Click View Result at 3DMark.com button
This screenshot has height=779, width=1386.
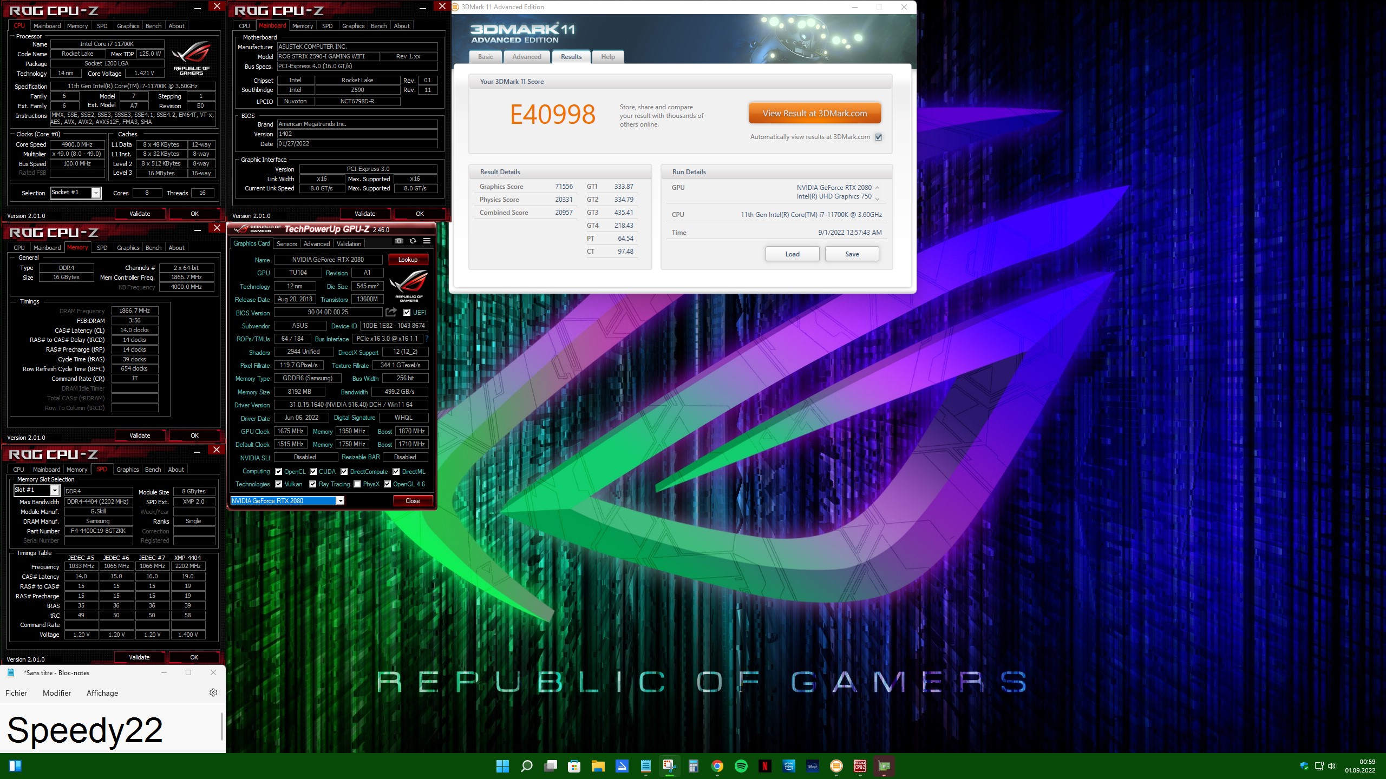pyautogui.click(x=815, y=114)
